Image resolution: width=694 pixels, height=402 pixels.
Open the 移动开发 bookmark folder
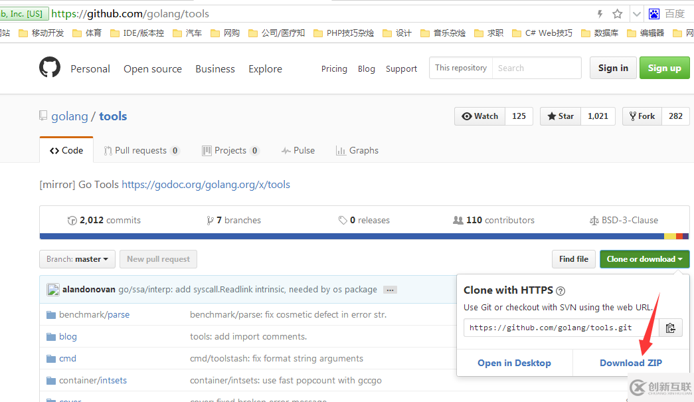tap(41, 33)
